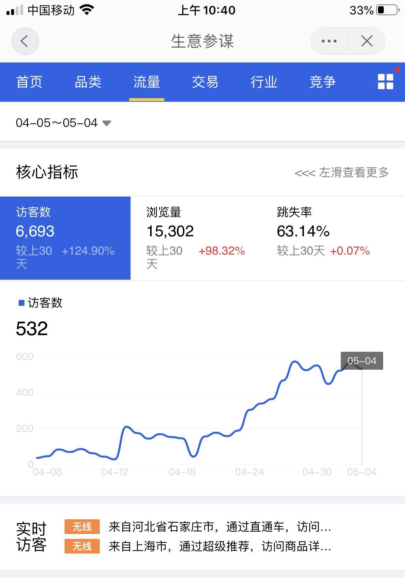Open the 行业 tab
405x578 pixels.
point(264,82)
